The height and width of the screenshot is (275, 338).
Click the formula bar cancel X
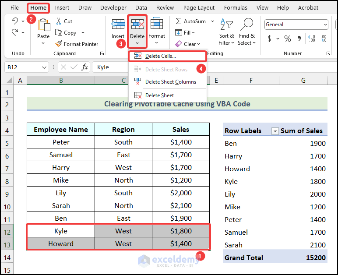coord(63,67)
